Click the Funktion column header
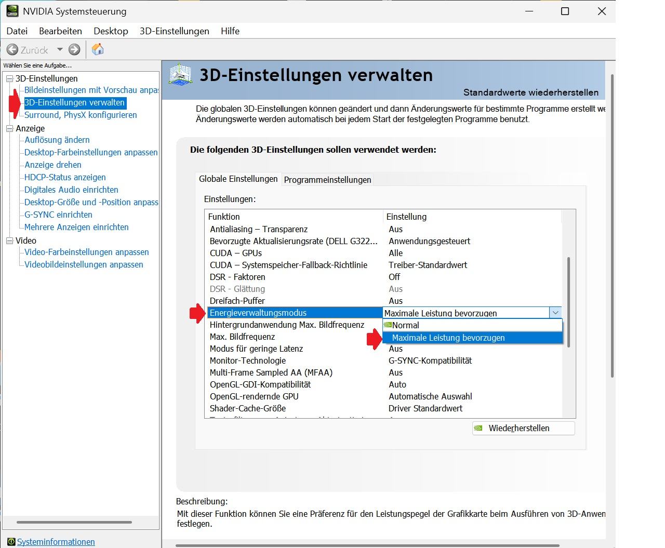665x548 pixels. coord(294,217)
